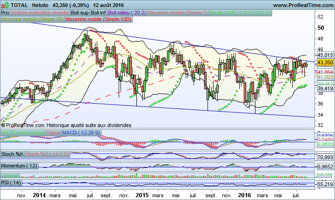
Task: Click the RSI (14) label
Action: coord(11,182)
